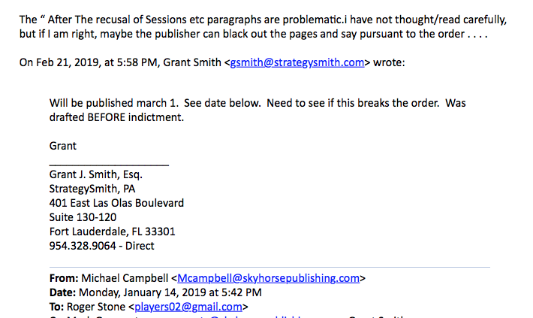Click the 401 East Las Olas Boulevard address
The width and height of the screenshot is (533, 318).
(116, 202)
